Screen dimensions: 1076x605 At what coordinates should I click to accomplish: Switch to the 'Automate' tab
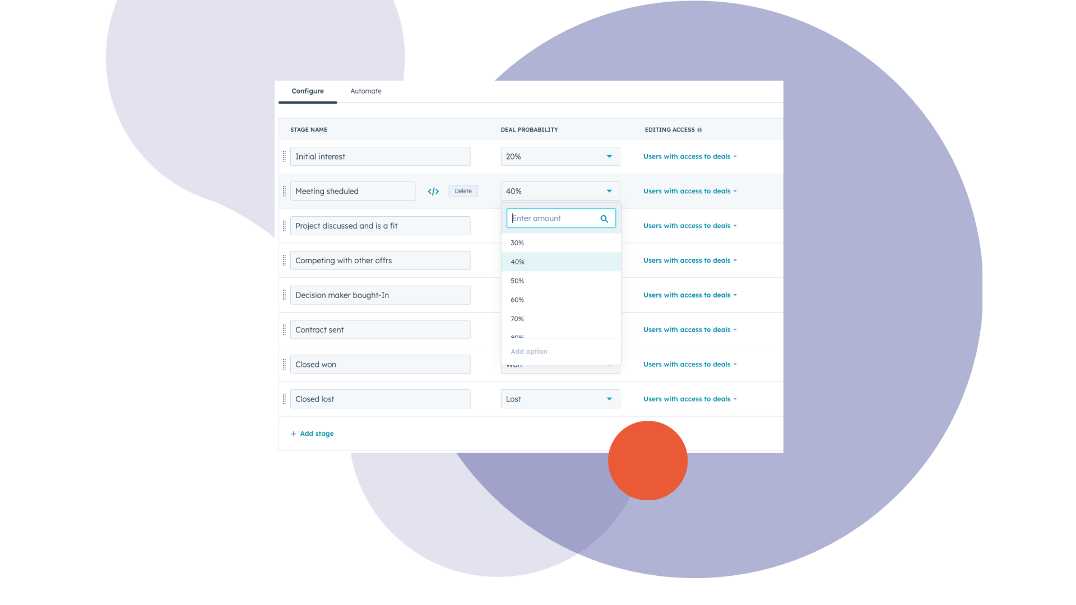[x=365, y=90]
